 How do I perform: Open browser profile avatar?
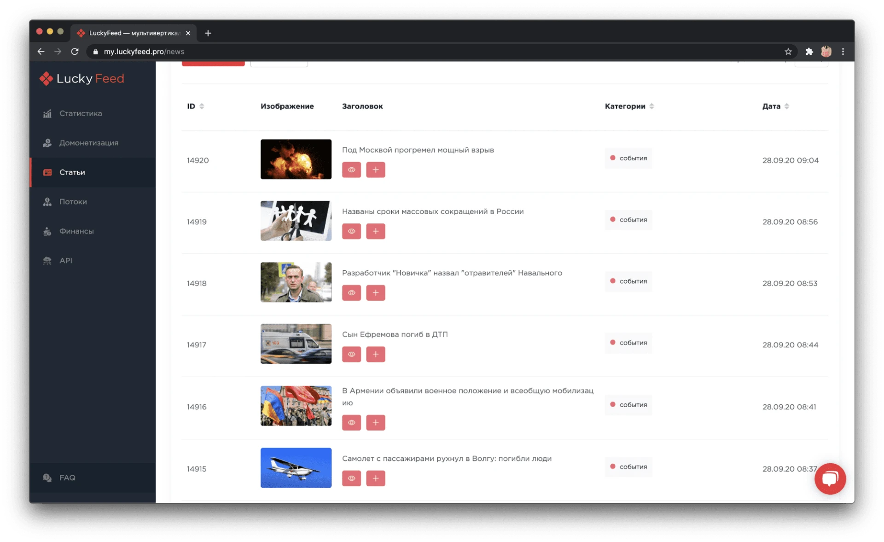click(826, 52)
